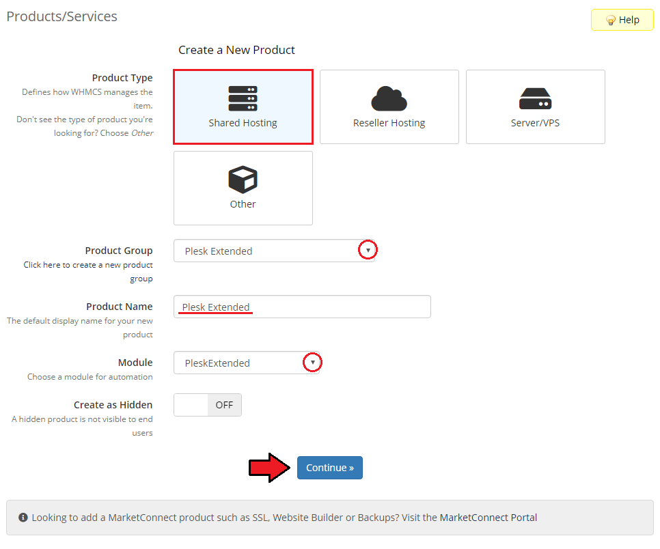
Task: Open the Help button
Action: pyautogui.click(x=622, y=20)
